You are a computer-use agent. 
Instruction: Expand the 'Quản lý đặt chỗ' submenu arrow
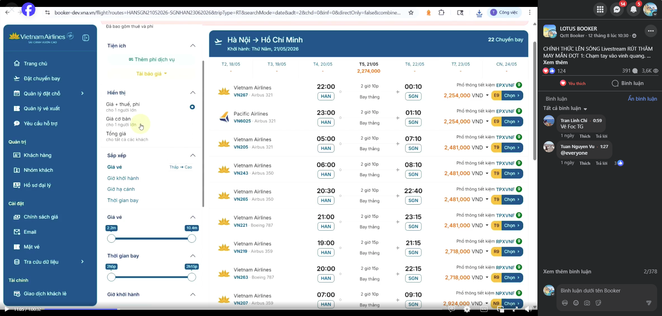click(x=83, y=93)
